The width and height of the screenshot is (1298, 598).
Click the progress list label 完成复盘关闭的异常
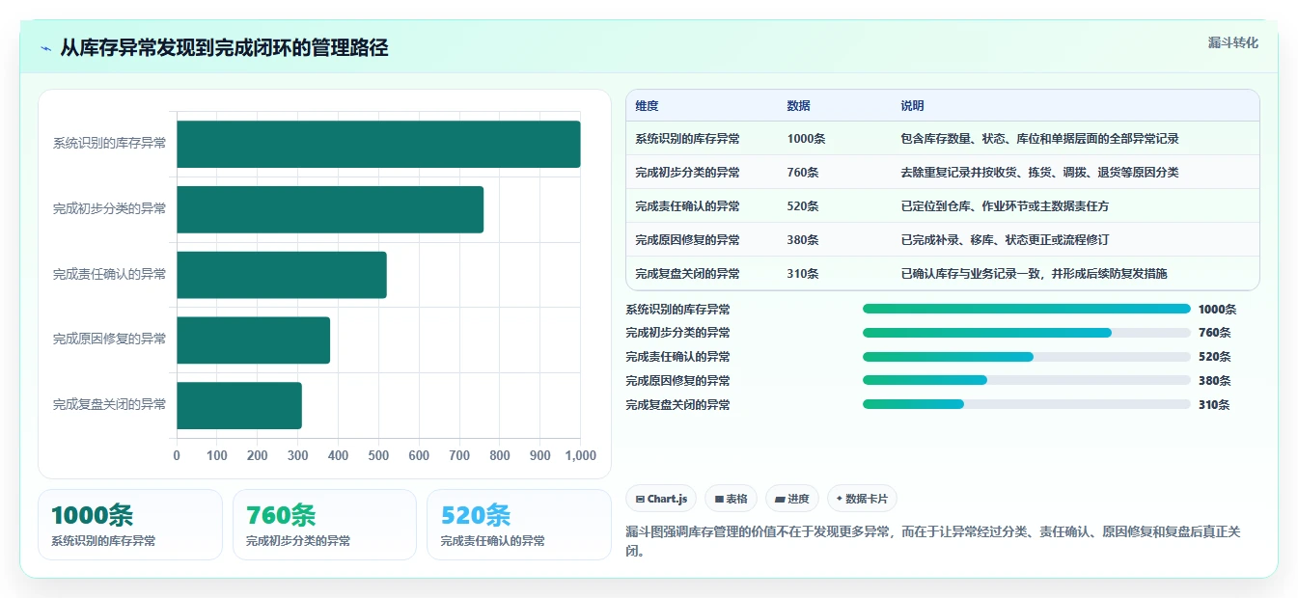tap(677, 405)
